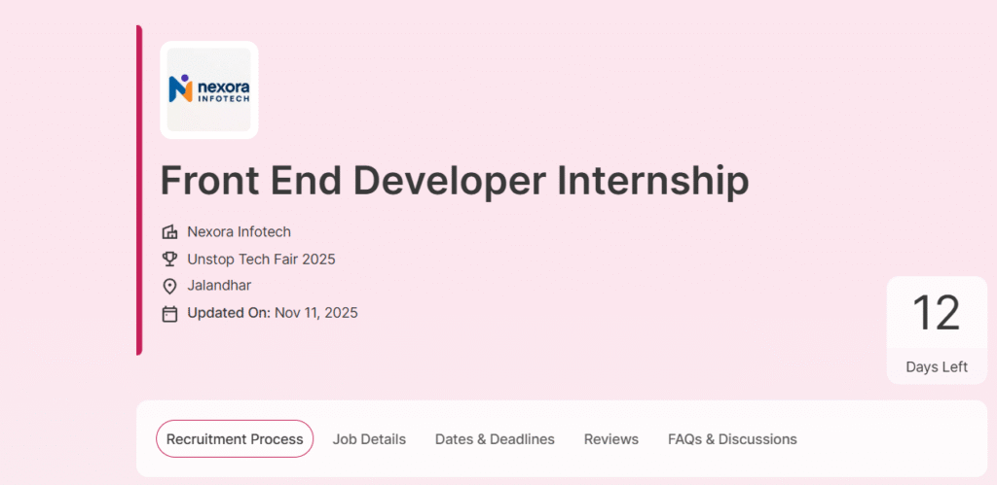The image size is (997, 485).
Task: Open the FAQs & Discussions tab
Action: (x=732, y=439)
